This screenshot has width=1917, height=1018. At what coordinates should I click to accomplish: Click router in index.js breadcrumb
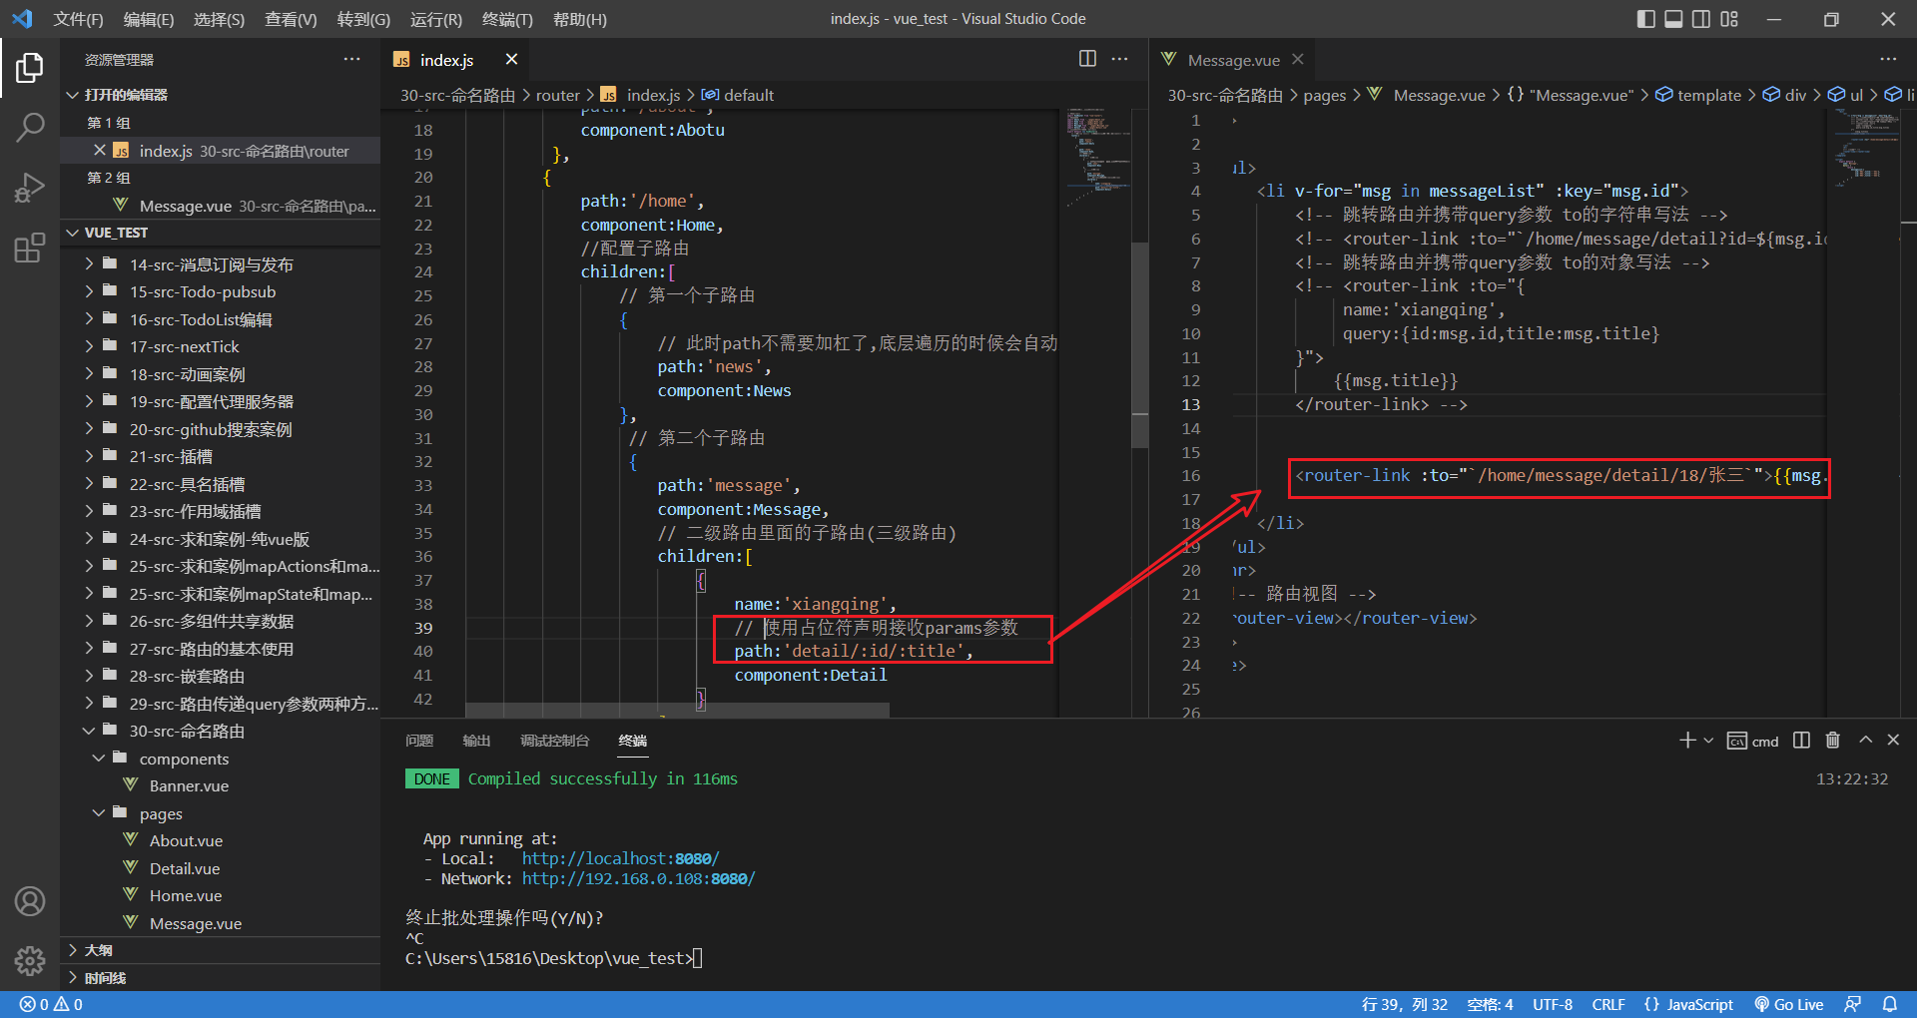[x=557, y=95]
